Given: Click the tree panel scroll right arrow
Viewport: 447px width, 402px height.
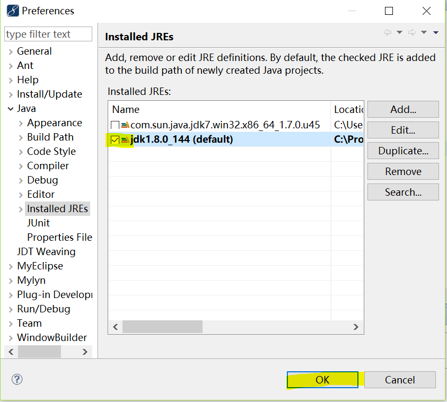Looking at the screenshot, I should 85,352.
